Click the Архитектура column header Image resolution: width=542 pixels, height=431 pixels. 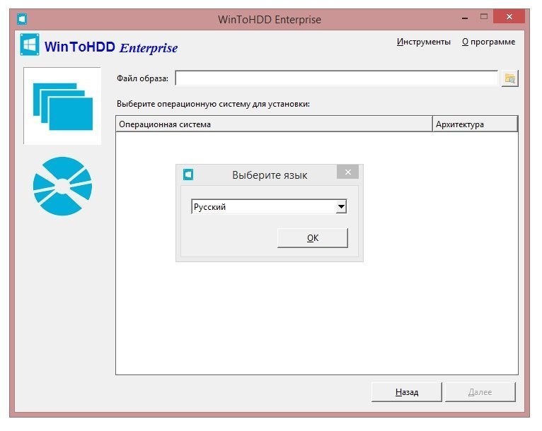pos(475,124)
